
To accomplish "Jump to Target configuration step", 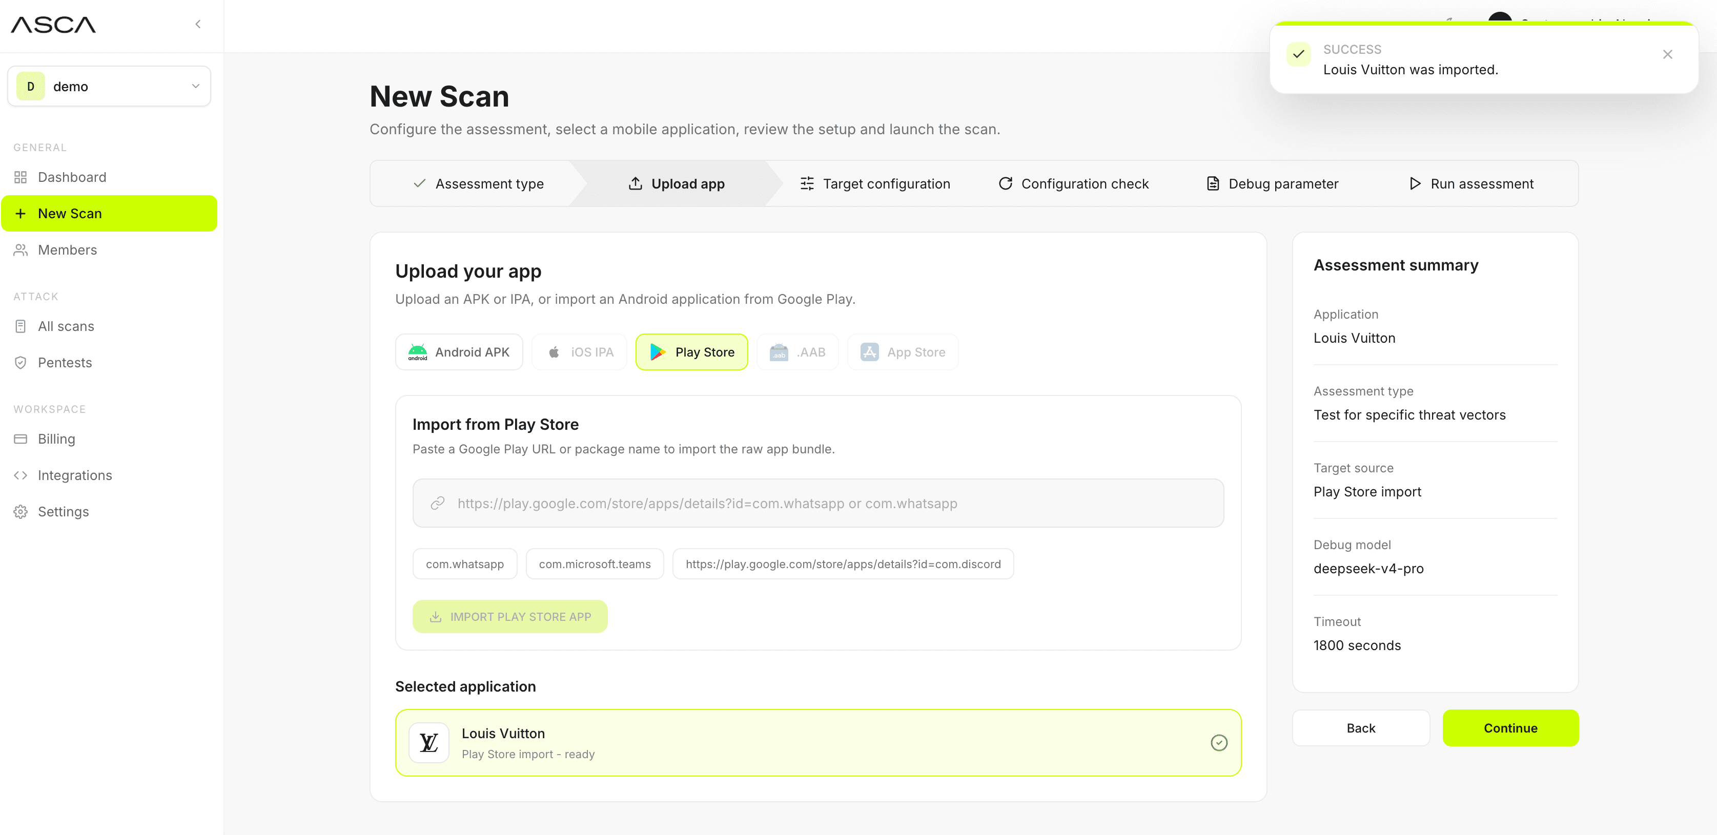I will (x=875, y=183).
